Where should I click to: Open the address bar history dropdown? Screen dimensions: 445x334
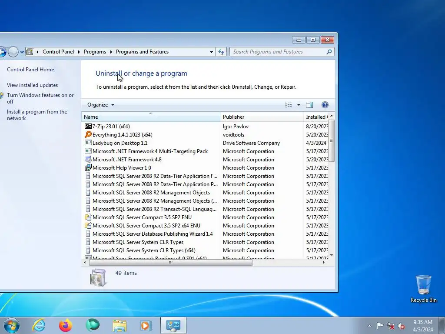click(x=211, y=52)
